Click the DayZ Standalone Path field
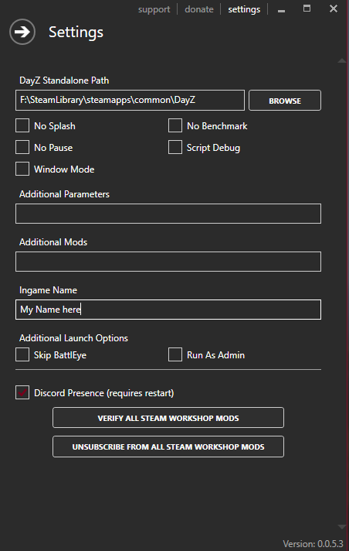Viewport: 349px width, 551px height. pos(130,100)
